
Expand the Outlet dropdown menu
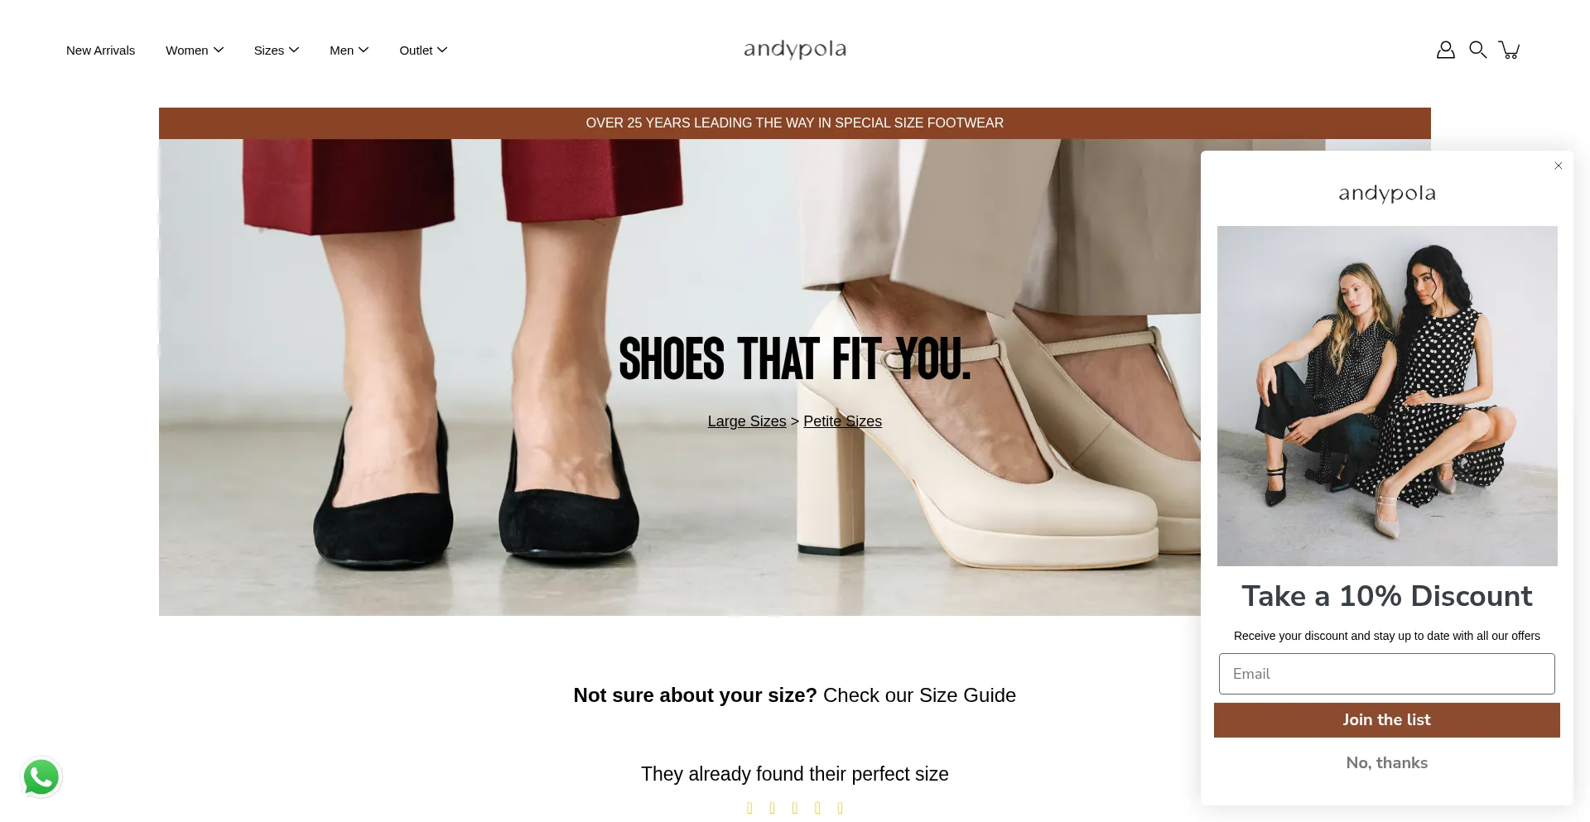[423, 50]
